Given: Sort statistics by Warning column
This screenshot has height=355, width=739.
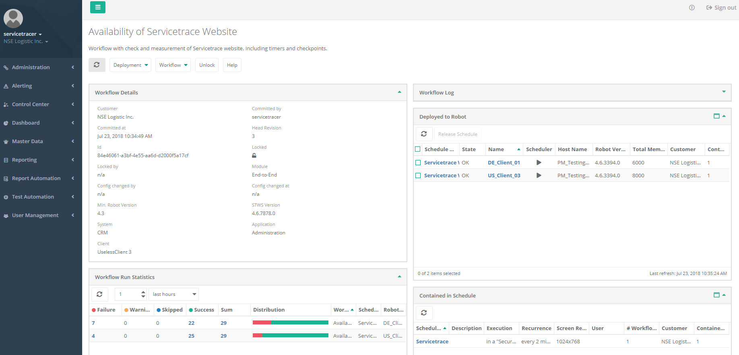Looking at the screenshot, I should pos(138,310).
